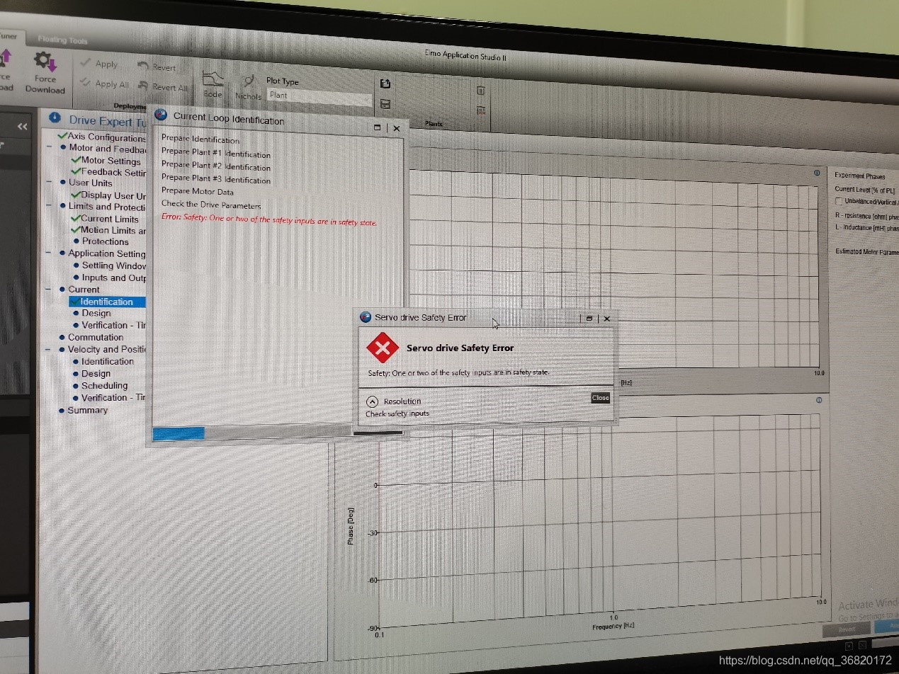Select Inputs and Outputs tree item
Viewport: 899px width, 674px height.
113,278
